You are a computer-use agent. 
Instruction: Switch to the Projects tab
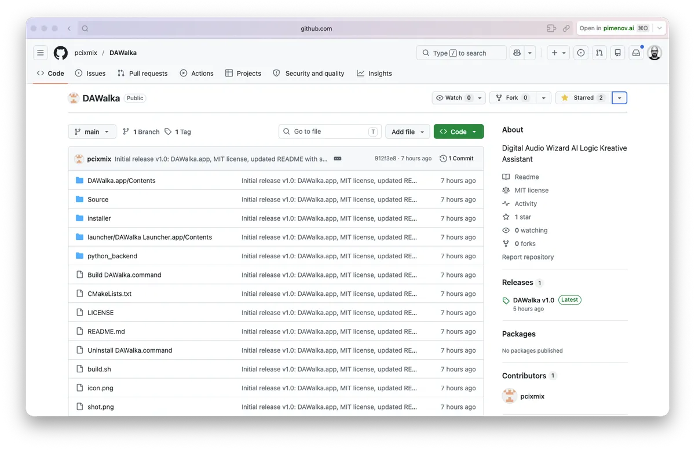[x=243, y=74]
